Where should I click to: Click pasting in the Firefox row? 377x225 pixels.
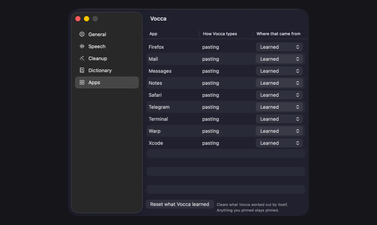(210, 47)
